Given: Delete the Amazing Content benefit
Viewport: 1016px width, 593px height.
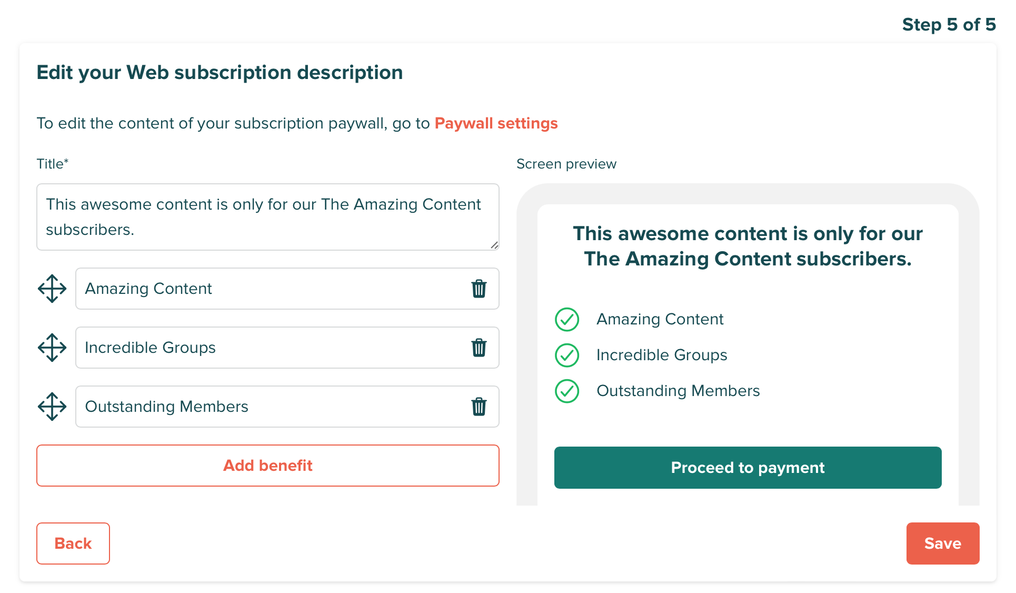Looking at the screenshot, I should click(x=479, y=289).
